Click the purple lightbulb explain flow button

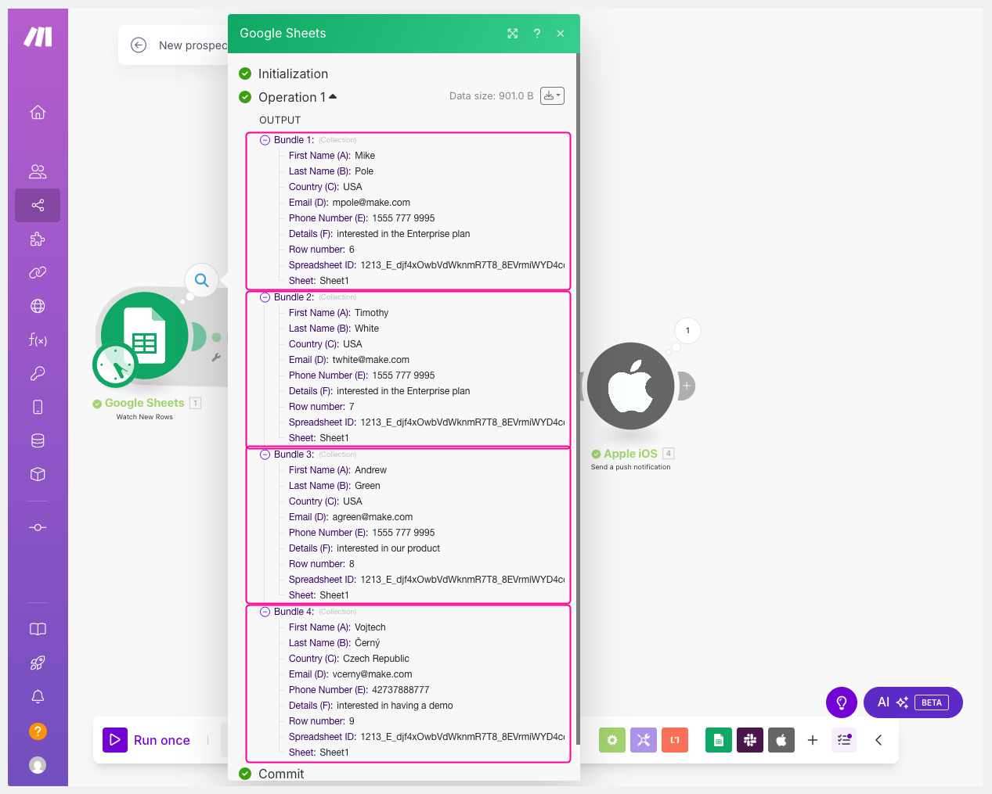pos(842,702)
